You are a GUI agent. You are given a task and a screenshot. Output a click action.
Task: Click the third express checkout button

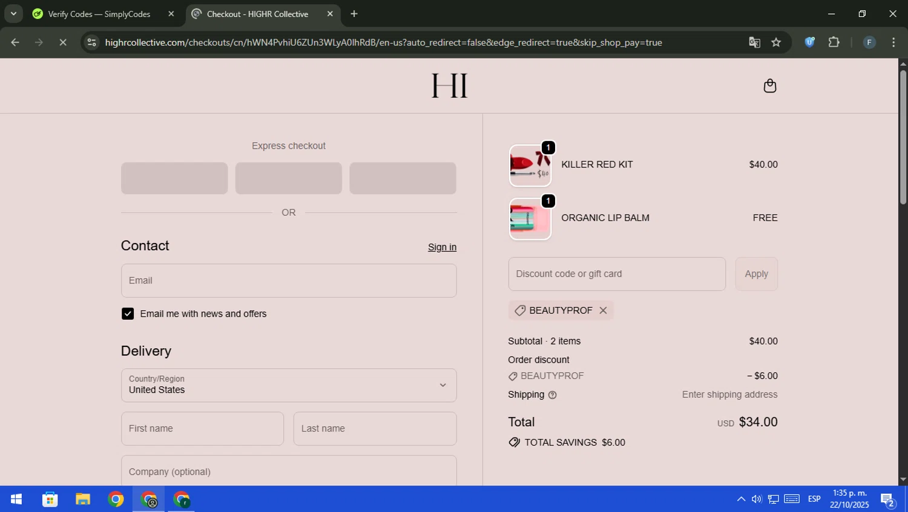(x=403, y=178)
